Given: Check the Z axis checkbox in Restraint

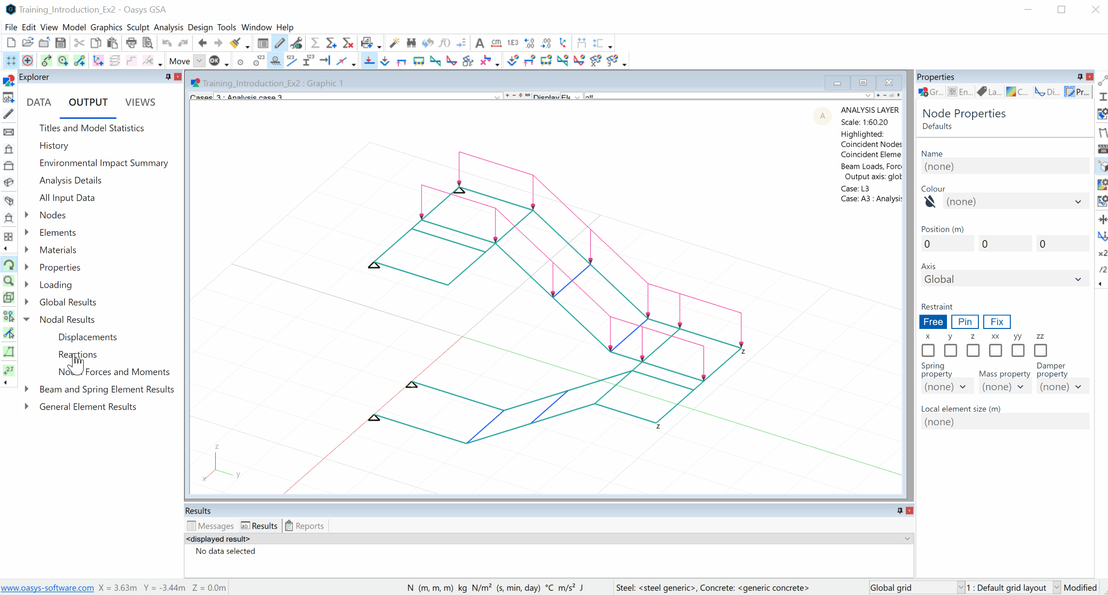Looking at the screenshot, I should 973,350.
